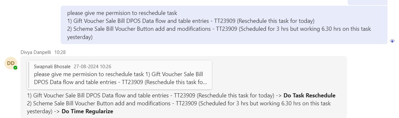This screenshot has width=399, height=118.
Task: Click bold text Do Task Reschedule
Action: (309, 95)
